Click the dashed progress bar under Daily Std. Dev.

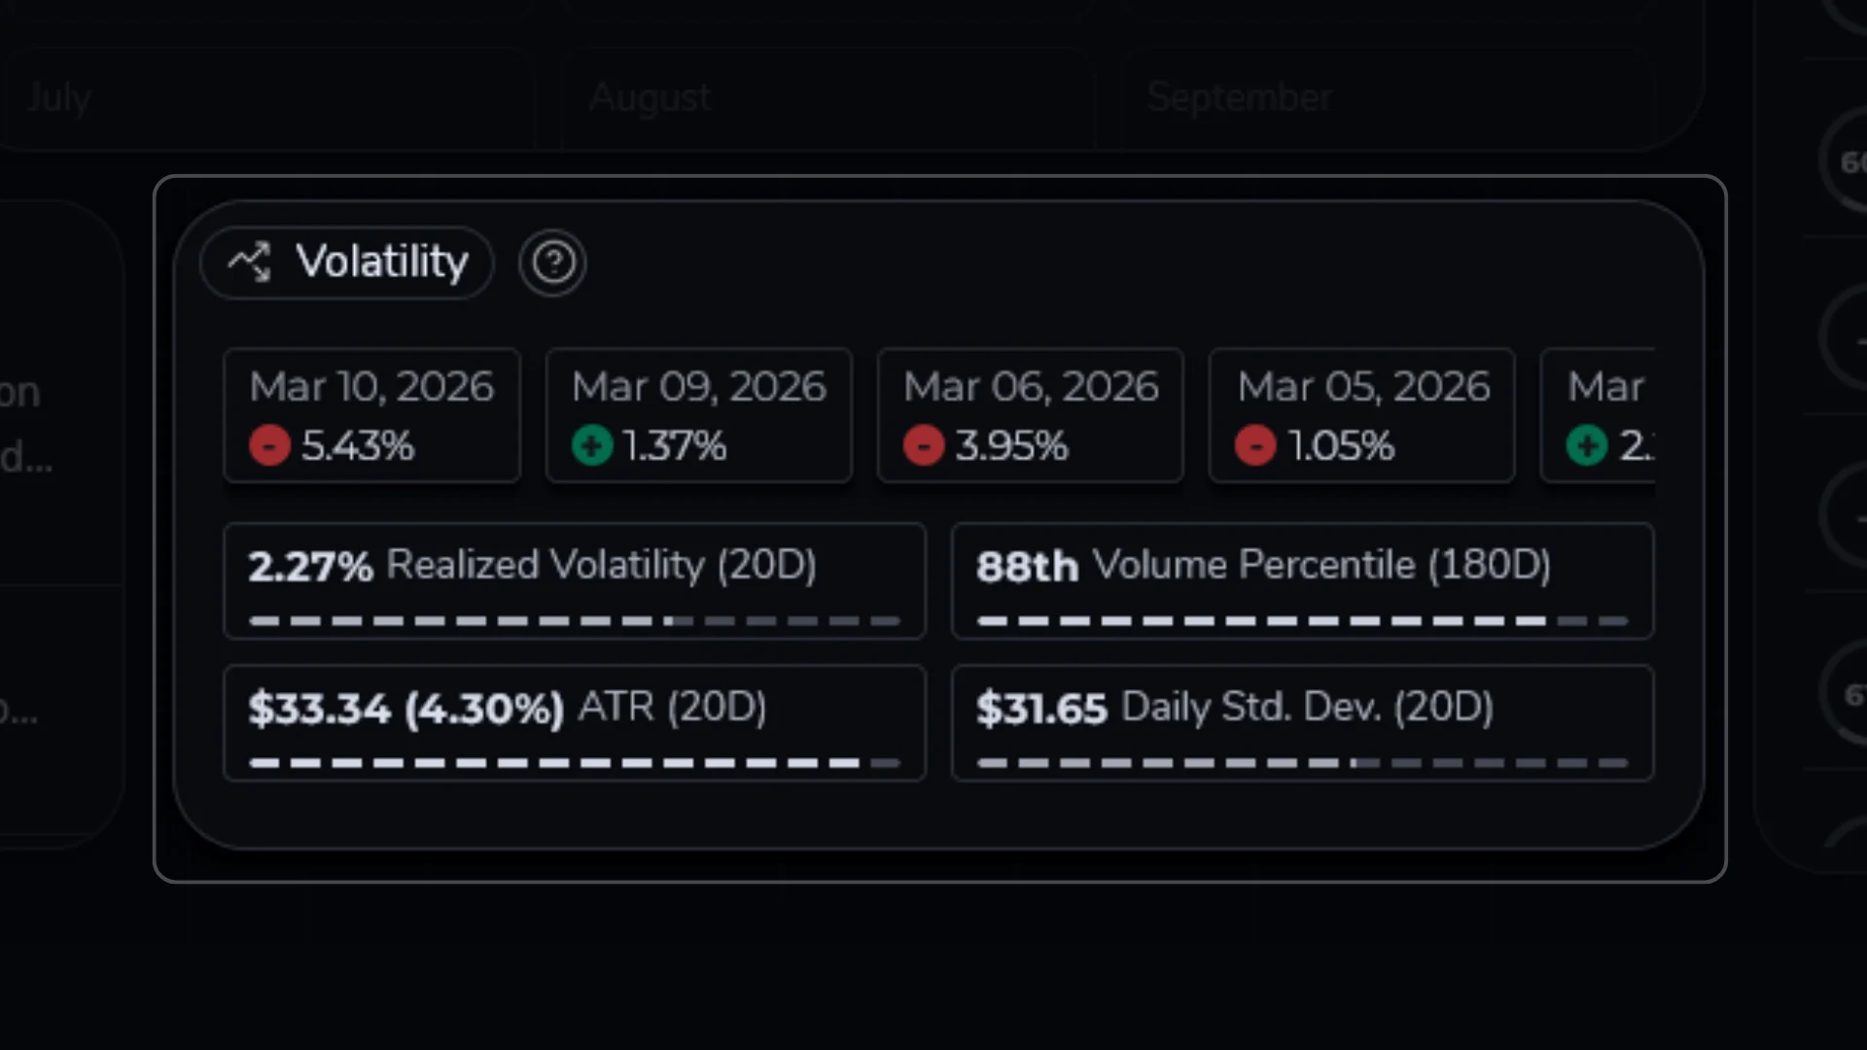[1303, 763]
